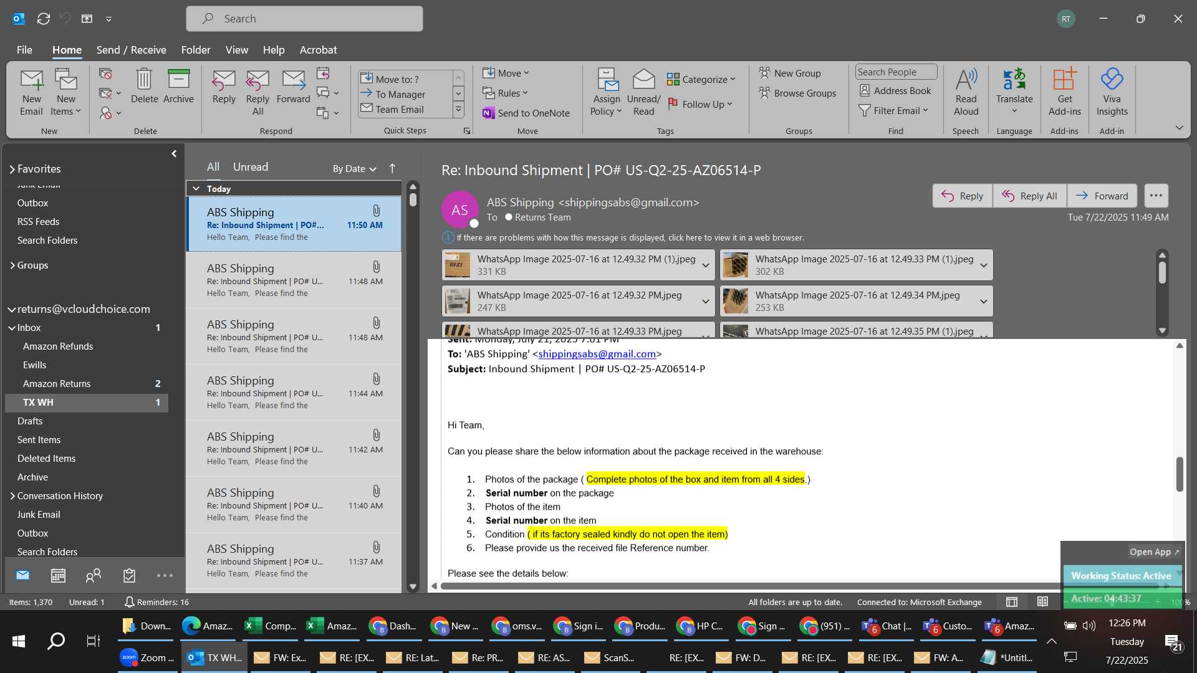
Task: Click Reply in the ribbon
Action: click(224, 86)
